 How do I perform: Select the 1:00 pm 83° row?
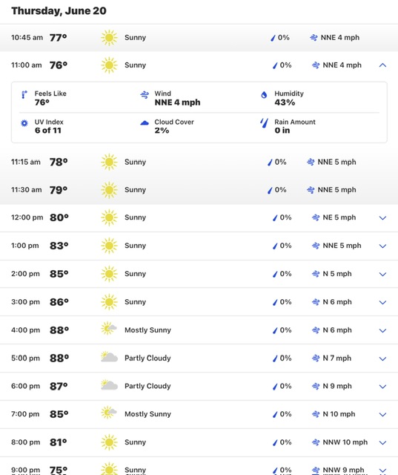pos(199,246)
